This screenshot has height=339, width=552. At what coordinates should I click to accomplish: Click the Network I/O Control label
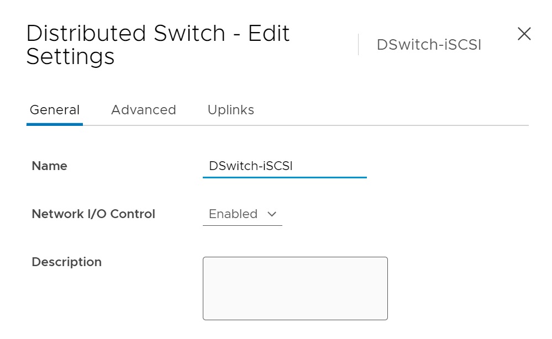93,214
